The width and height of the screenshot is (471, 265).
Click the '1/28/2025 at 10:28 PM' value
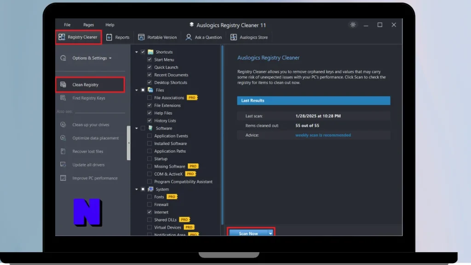(318, 116)
